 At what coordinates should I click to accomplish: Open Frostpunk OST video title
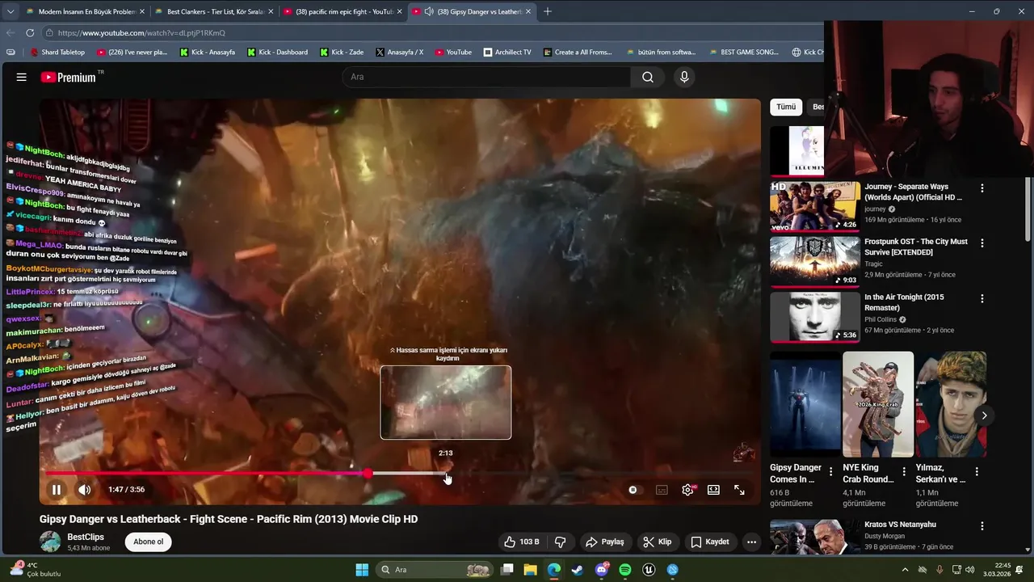click(x=916, y=247)
